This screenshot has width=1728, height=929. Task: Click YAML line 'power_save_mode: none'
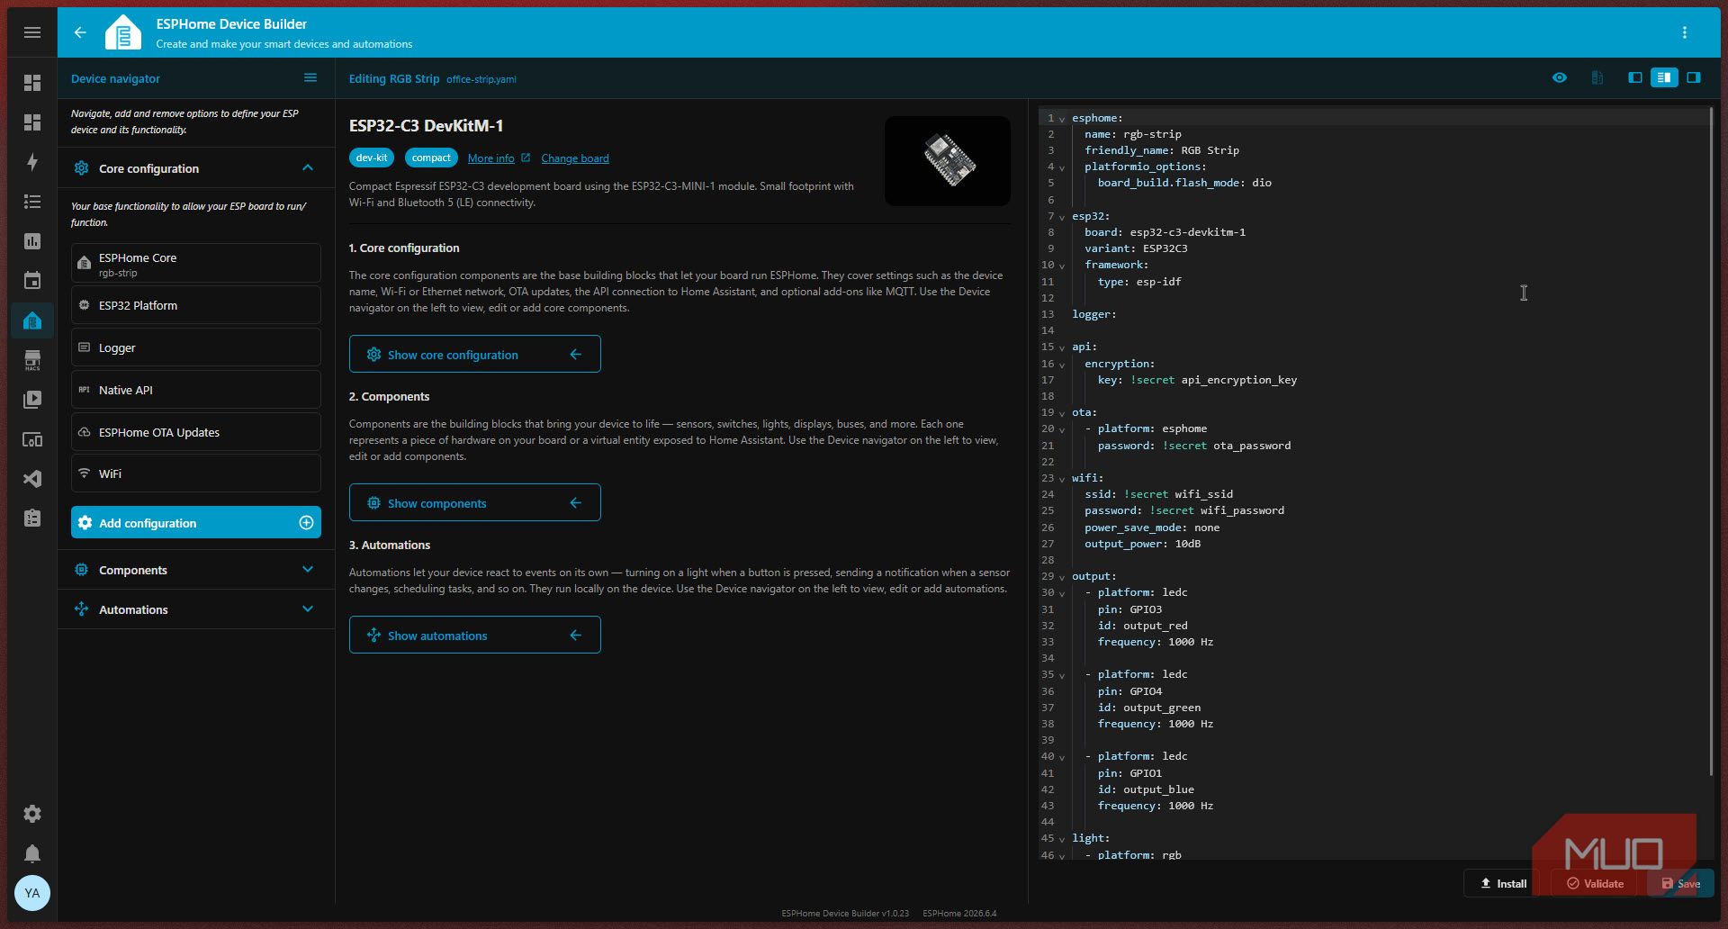pos(1152,528)
